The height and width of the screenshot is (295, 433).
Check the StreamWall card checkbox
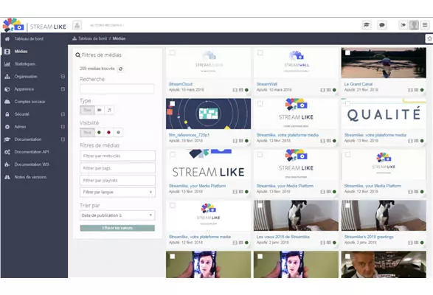click(260, 52)
